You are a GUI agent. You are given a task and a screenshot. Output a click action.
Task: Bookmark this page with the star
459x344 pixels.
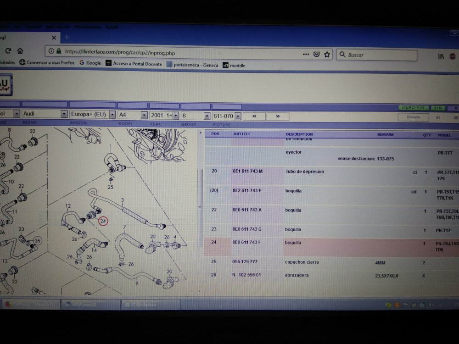[x=327, y=55]
